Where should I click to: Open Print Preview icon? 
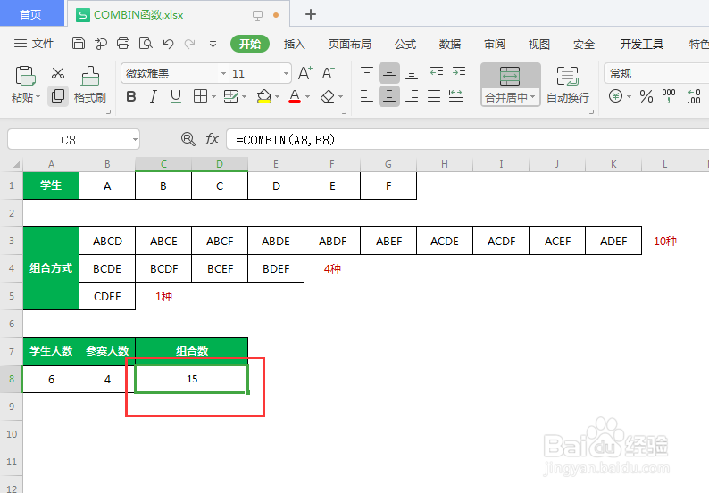[146, 44]
